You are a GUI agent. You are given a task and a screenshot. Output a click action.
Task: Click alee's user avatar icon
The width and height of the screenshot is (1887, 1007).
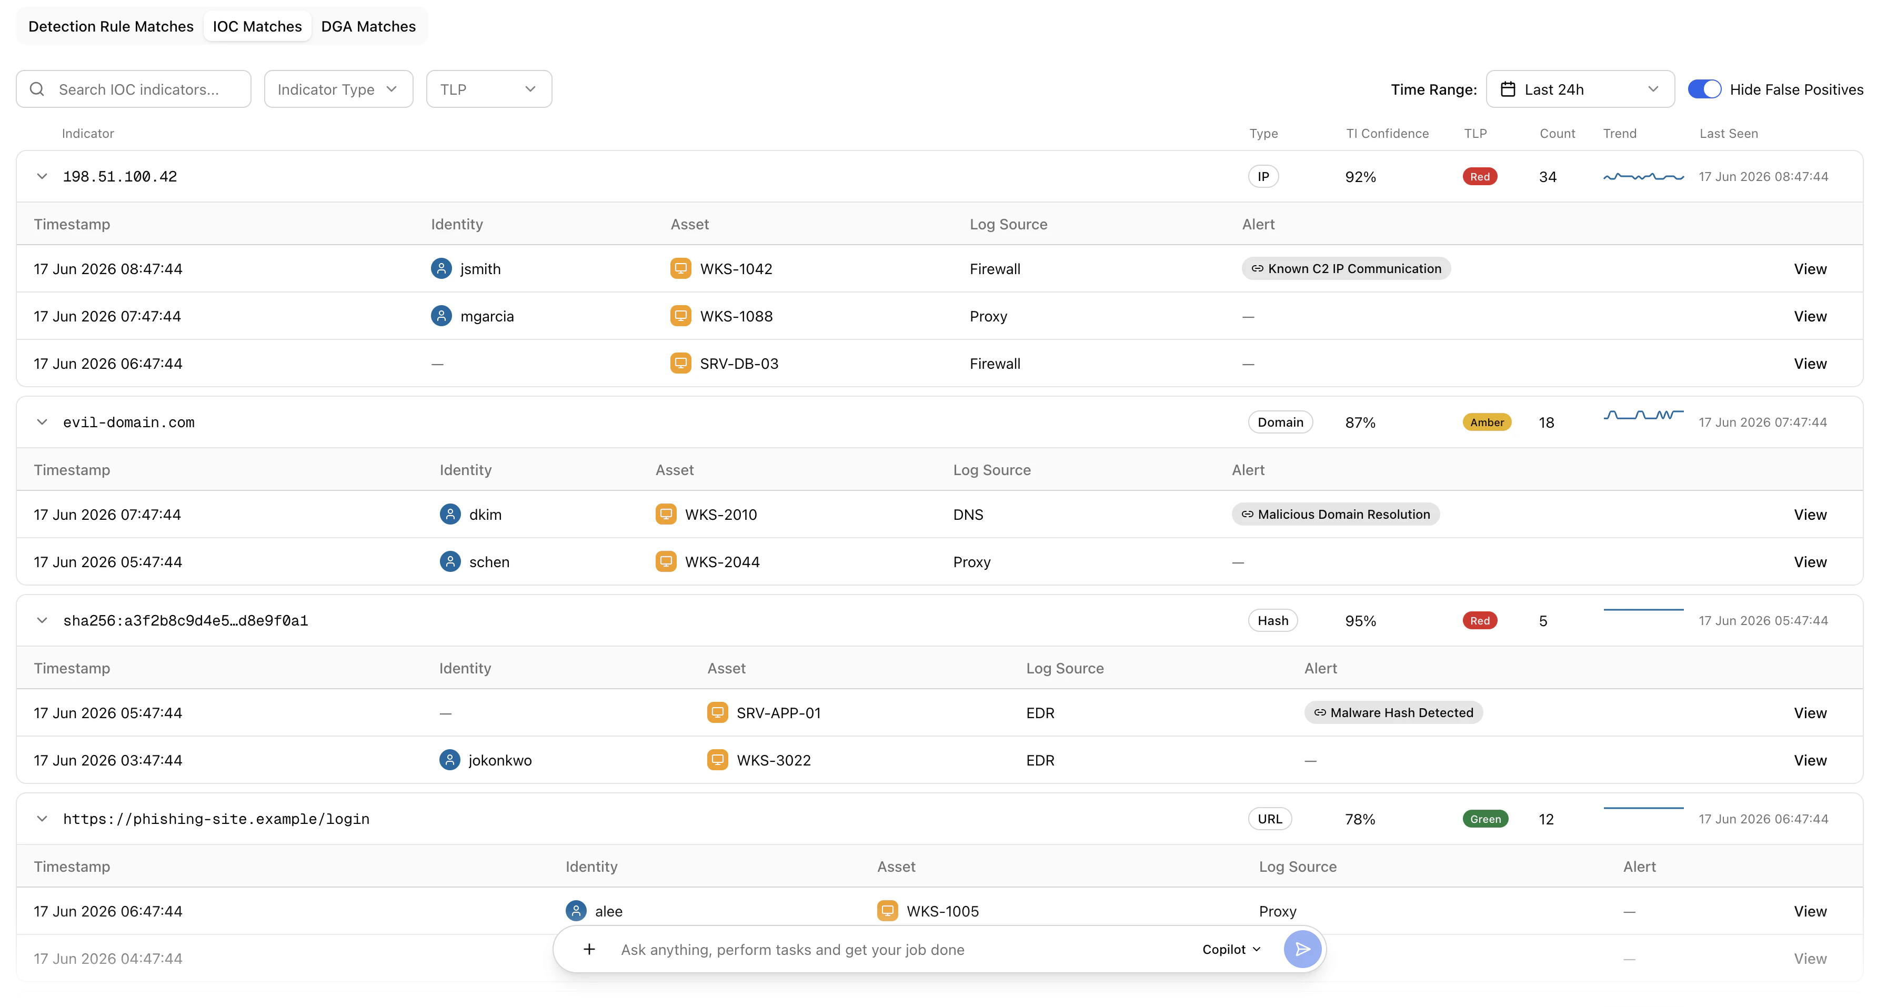pyautogui.click(x=576, y=911)
